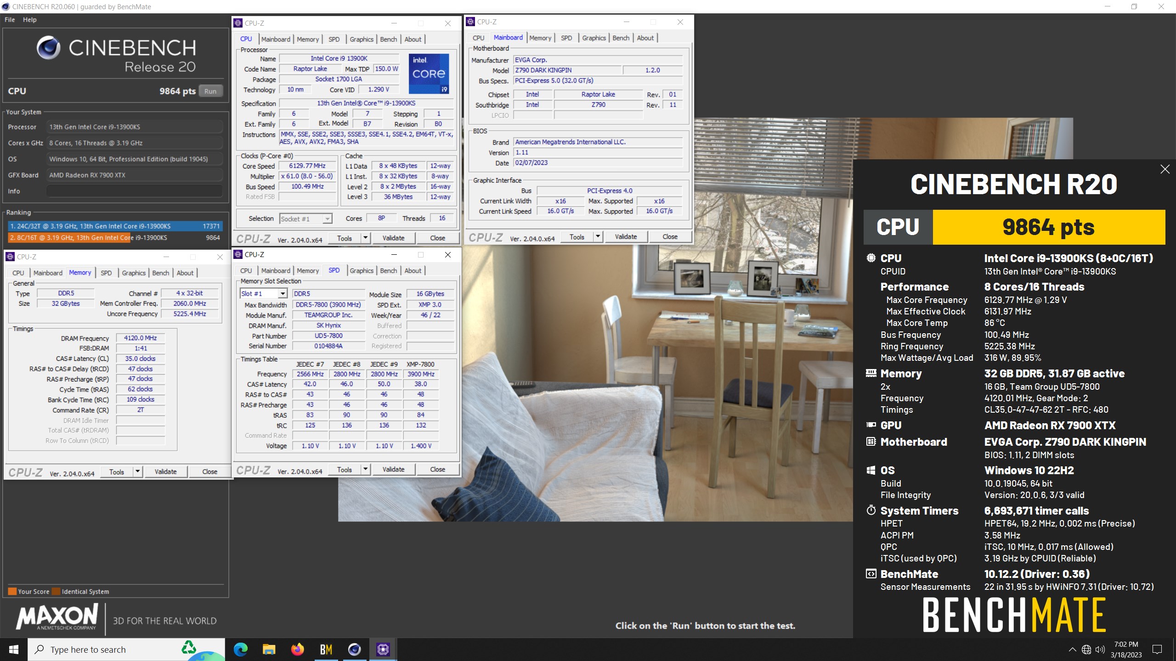Show hidden tray icons chevron
Screen dimensions: 1176x661
coord(1072,650)
